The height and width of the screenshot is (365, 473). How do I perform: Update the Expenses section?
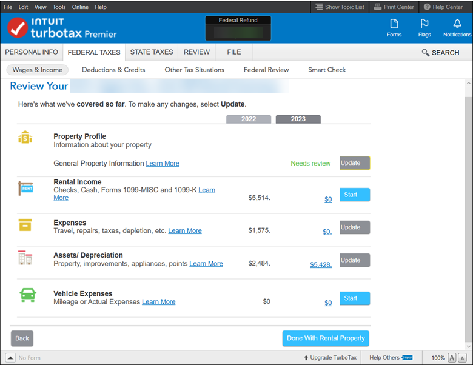coord(355,227)
